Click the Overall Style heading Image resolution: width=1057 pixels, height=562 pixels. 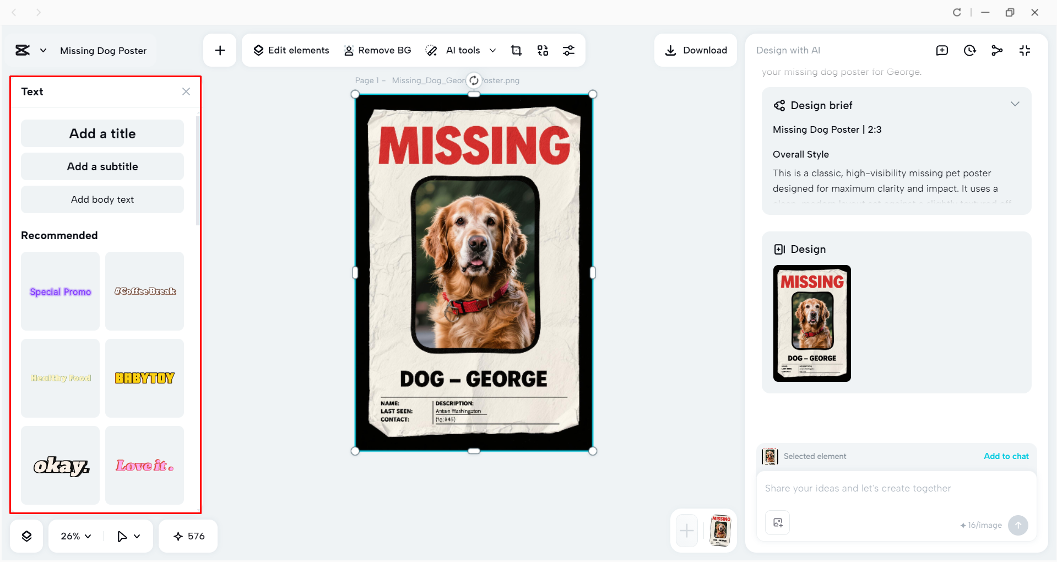tap(800, 154)
